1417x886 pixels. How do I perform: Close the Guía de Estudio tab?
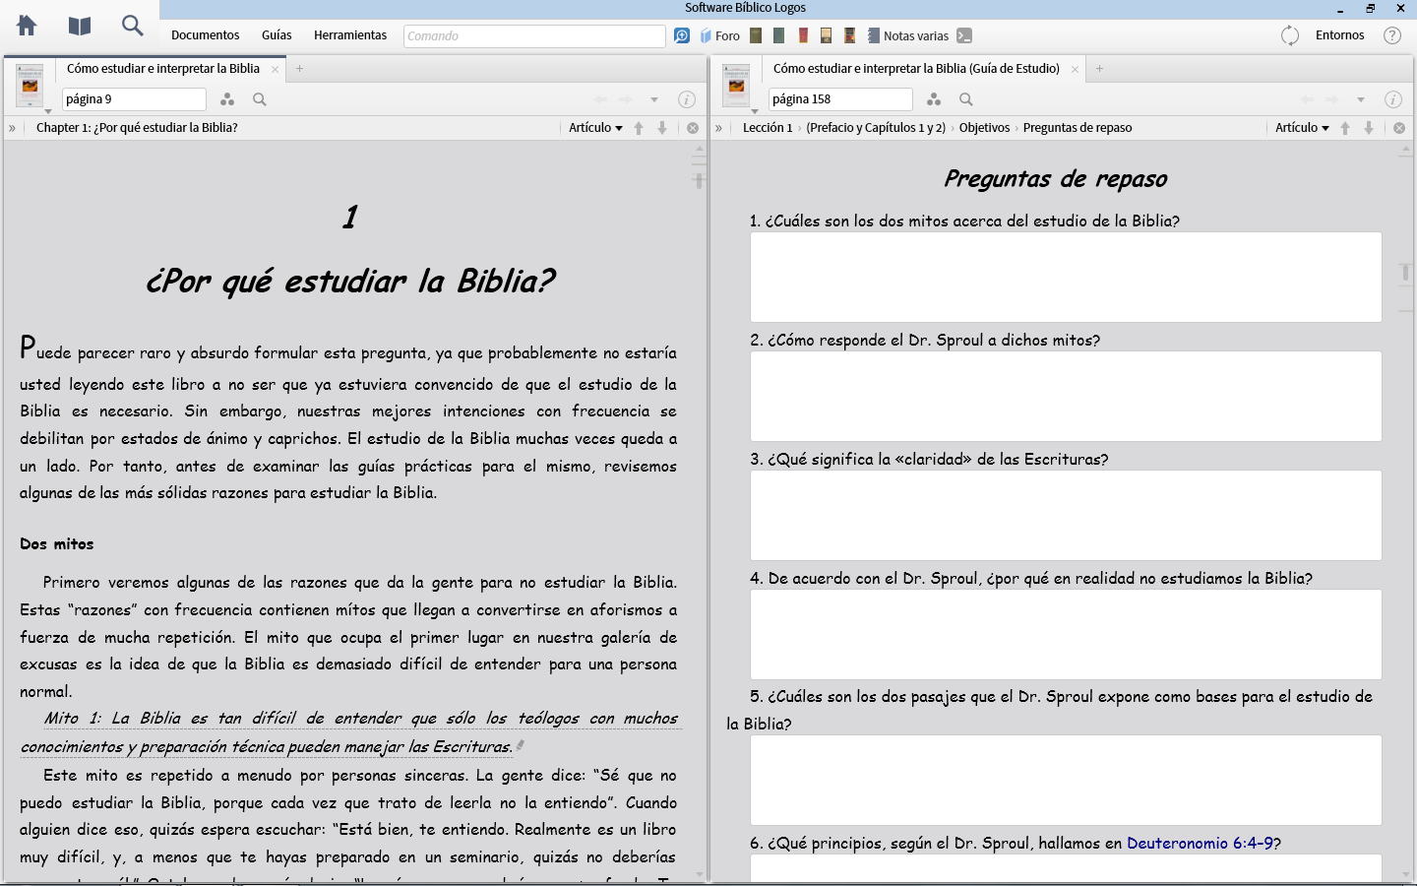[1075, 69]
